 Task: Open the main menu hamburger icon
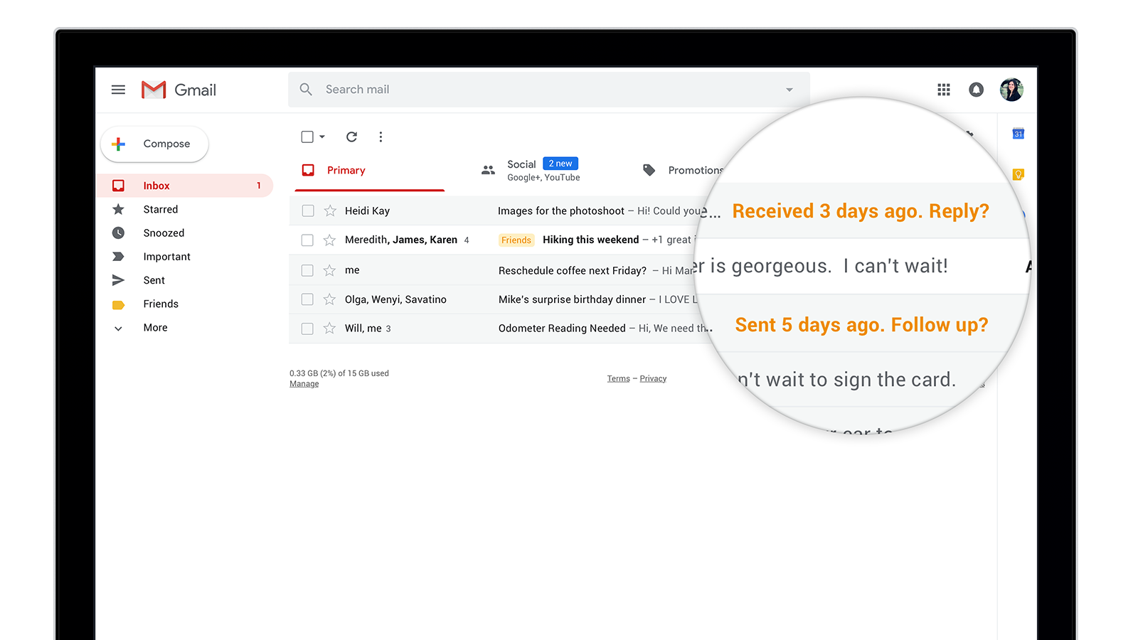click(118, 90)
